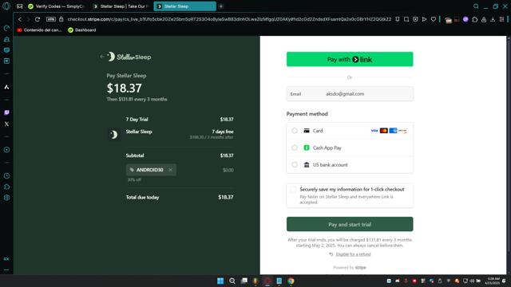Check Securely save my information checkbox

[293, 190]
